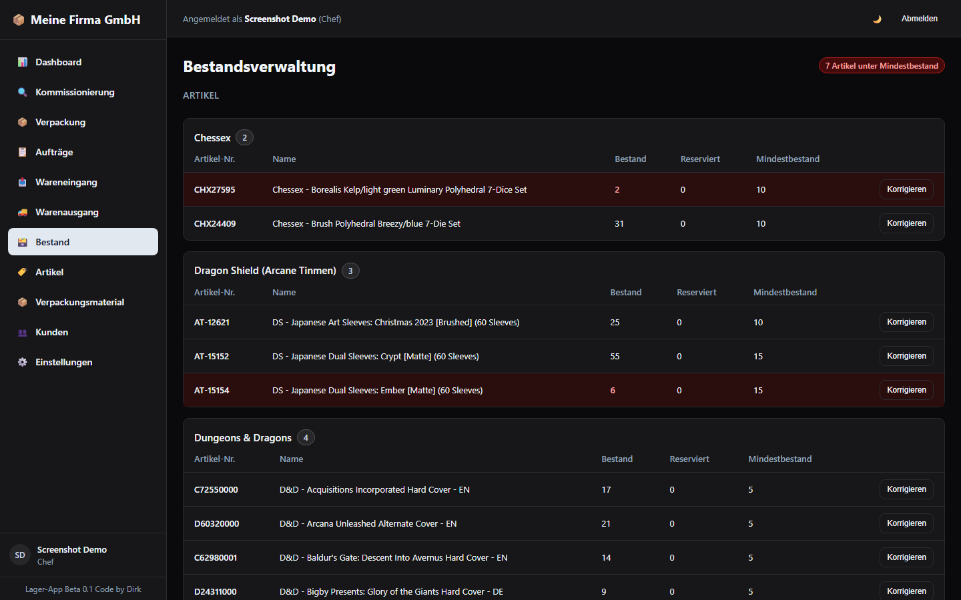This screenshot has width=961, height=600.
Task: Click D&D Bigby Presents Glory of Giants name
Action: click(x=392, y=592)
